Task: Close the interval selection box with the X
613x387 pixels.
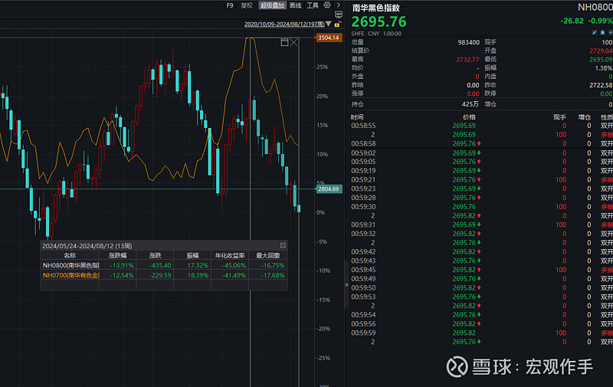Action: click(x=294, y=42)
